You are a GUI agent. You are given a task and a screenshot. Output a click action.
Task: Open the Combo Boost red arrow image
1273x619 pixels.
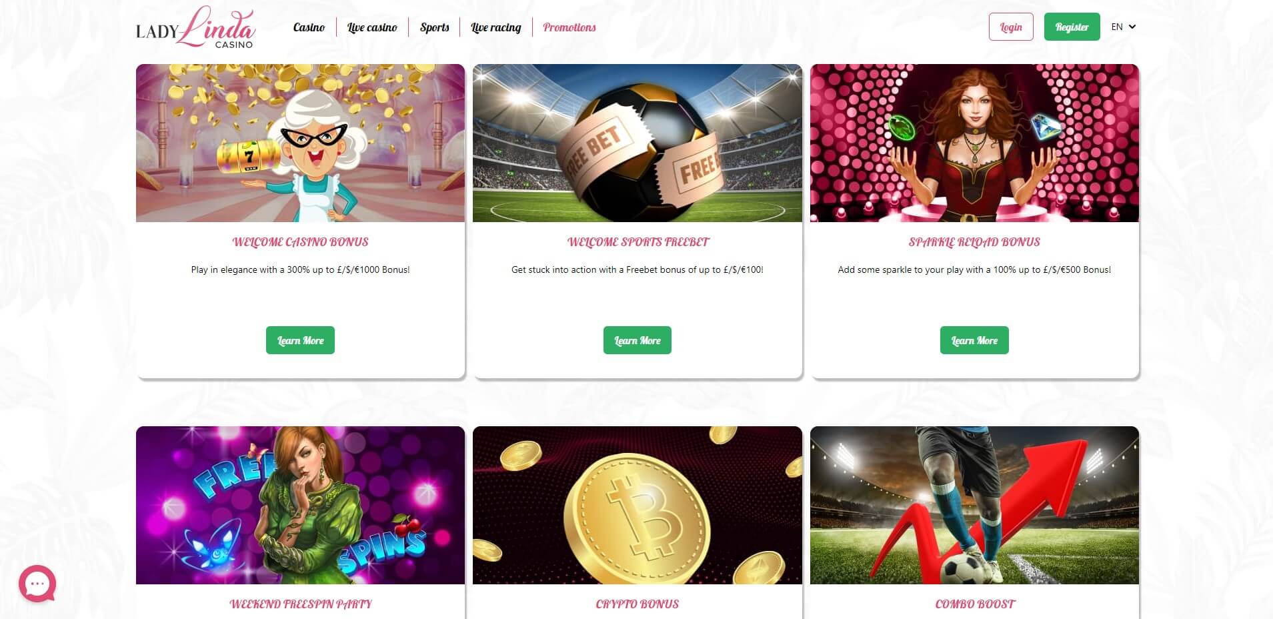pos(974,505)
